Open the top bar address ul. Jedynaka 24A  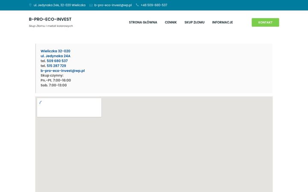tap(59, 5)
